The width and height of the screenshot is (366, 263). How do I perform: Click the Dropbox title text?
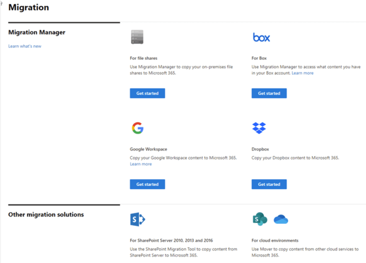260,149
